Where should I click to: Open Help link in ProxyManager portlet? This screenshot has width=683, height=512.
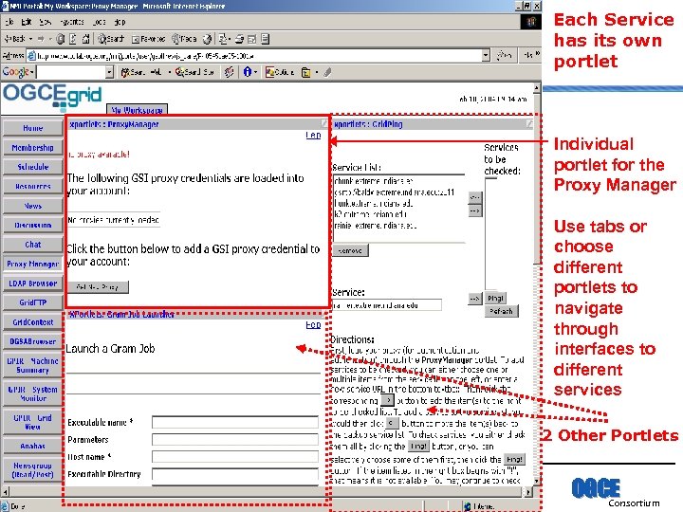pos(313,136)
